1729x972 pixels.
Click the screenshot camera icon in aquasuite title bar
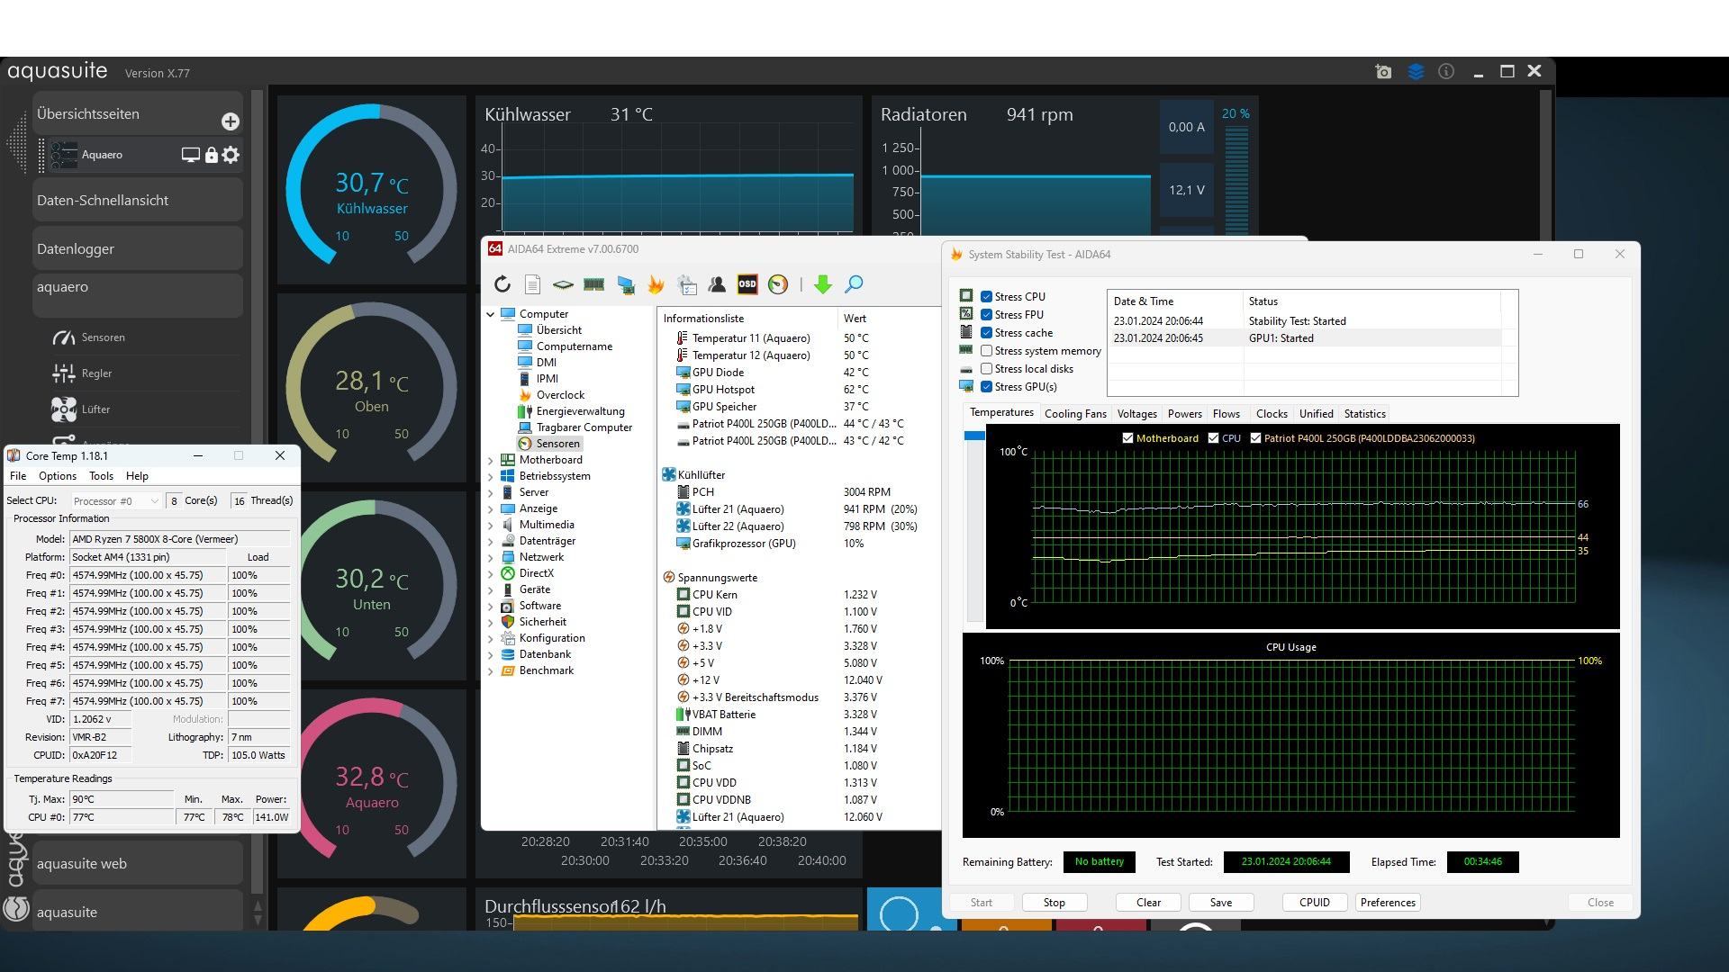pyautogui.click(x=1383, y=72)
